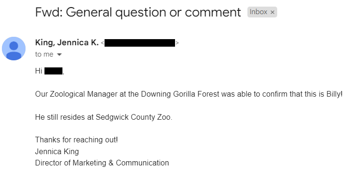This screenshot has height=173, width=351.
Task: Click "Director of Marketing & Communication" title
Action: [x=102, y=163]
